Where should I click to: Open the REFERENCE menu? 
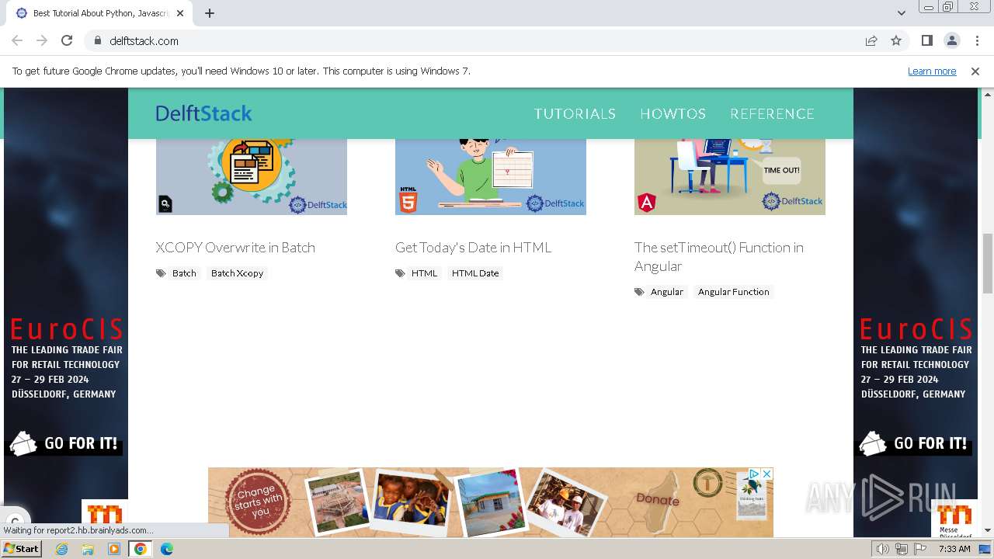772,113
